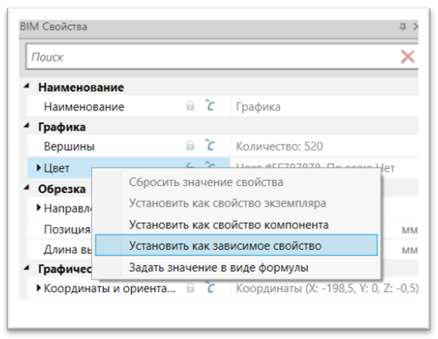The height and width of the screenshot is (339, 438).
Task: Click reset arrow icon in Наименование row
Action: point(209,105)
